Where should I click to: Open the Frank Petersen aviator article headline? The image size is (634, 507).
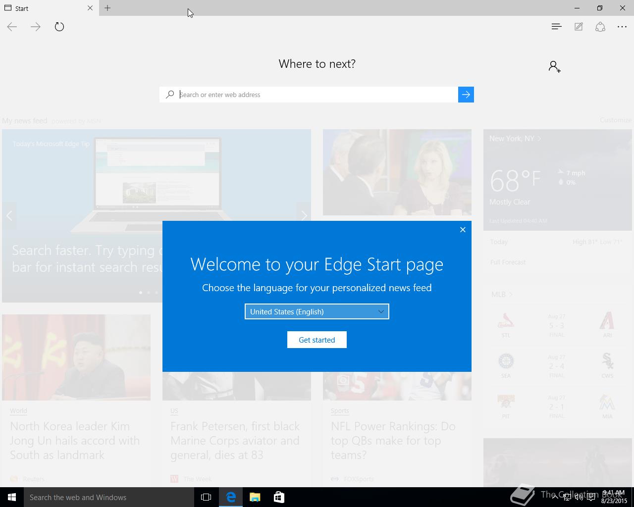pos(235,441)
